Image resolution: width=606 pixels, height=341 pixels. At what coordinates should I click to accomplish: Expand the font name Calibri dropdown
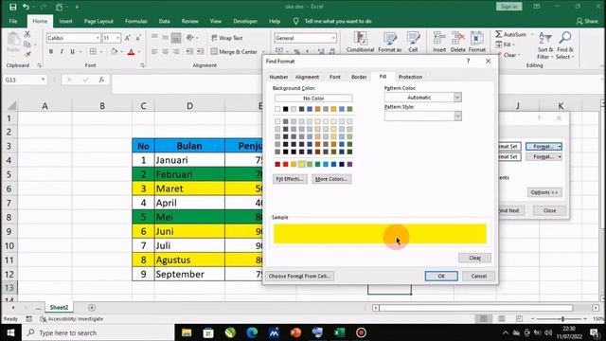click(x=98, y=38)
